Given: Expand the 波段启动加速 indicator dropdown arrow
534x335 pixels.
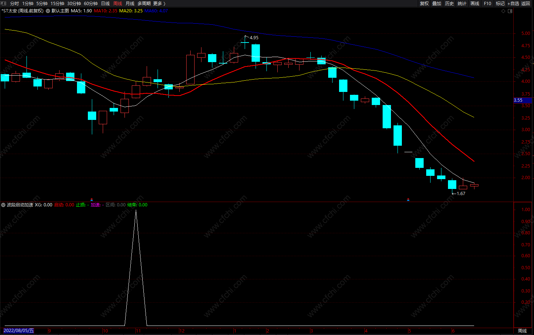Looking at the screenshot, I should coord(4,205).
